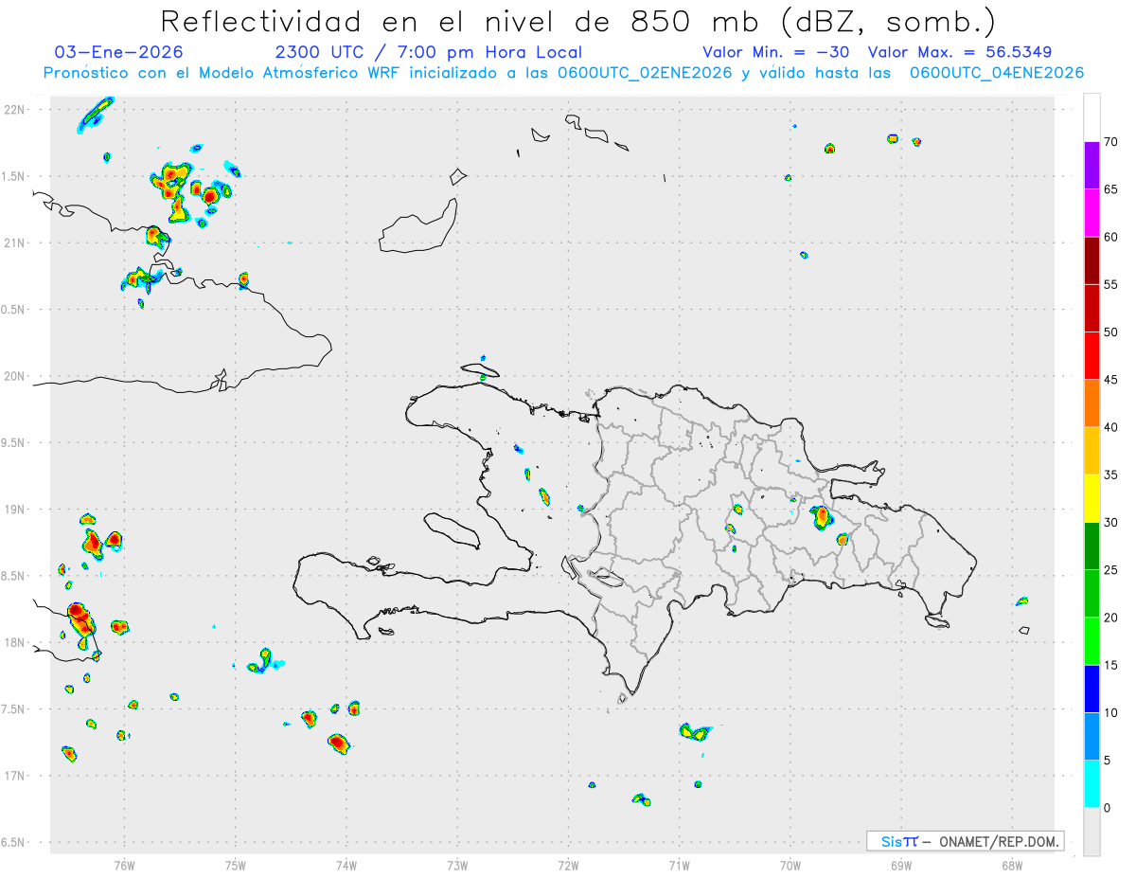Click the colorbar tick label "70"
This screenshot has height=878, width=1136.
pos(1111,142)
